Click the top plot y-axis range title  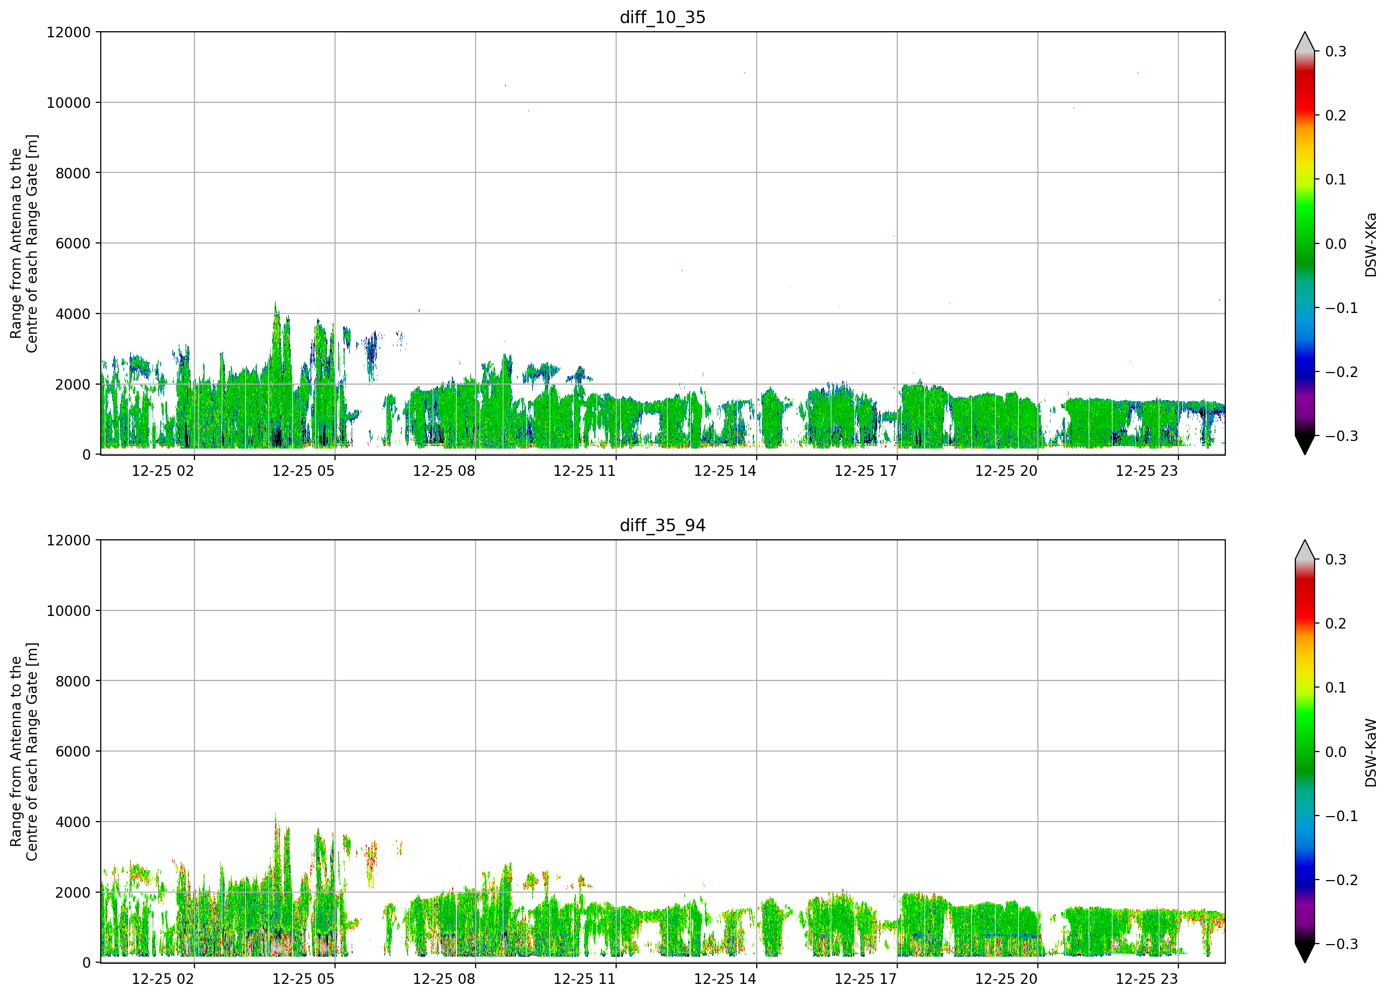(x=24, y=244)
